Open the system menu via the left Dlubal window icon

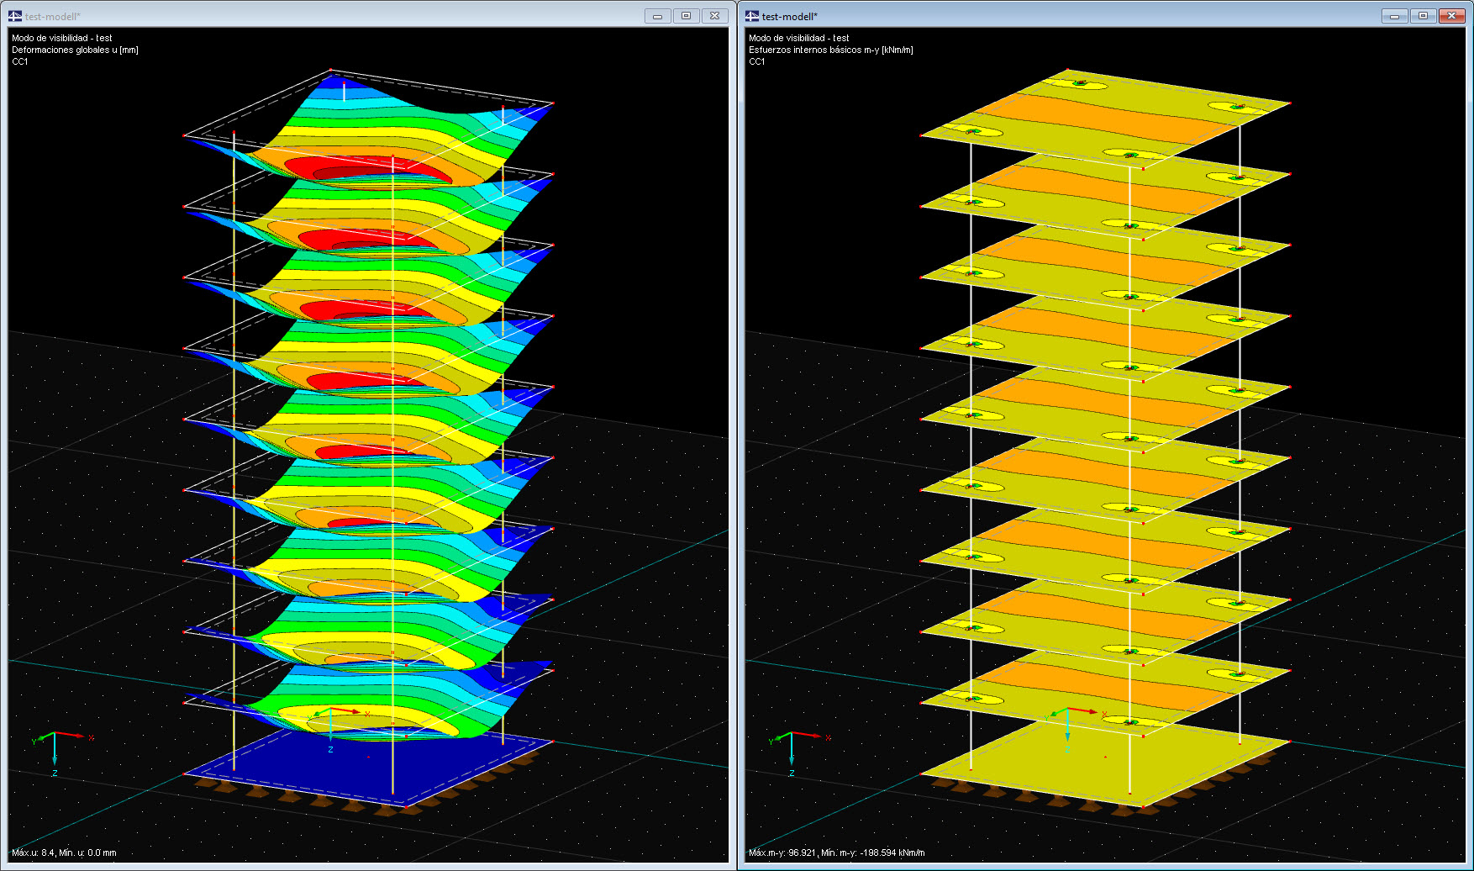(15, 15)
